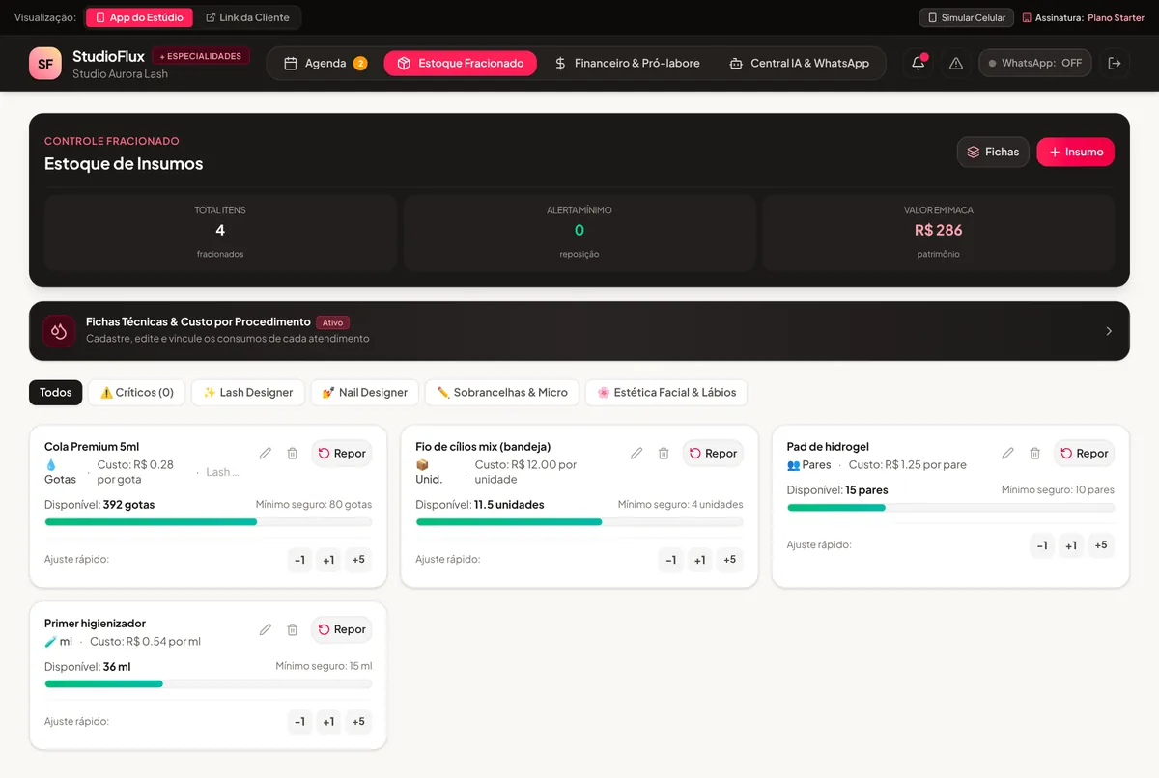Delete Cola Premium 5ml with trash icon
The image size is (1159, 778).
click(293, 454)
